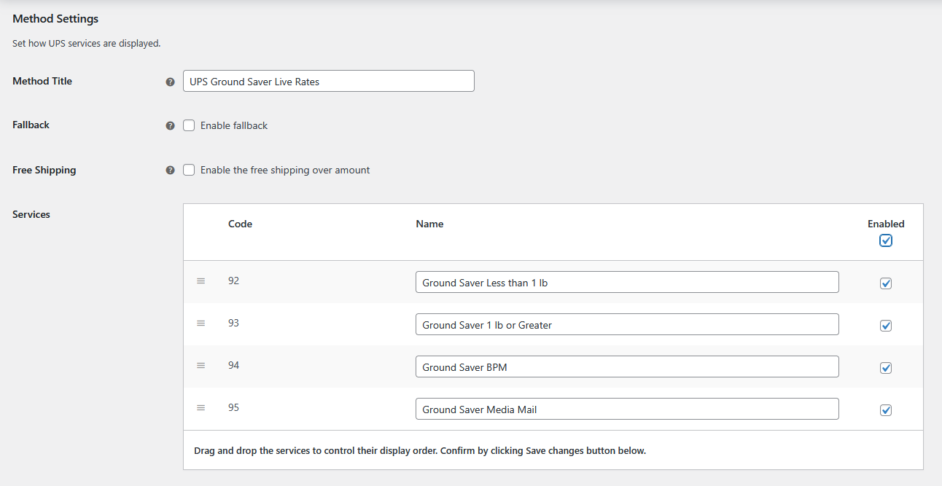Click the Method Title row label

pos(42,81)
